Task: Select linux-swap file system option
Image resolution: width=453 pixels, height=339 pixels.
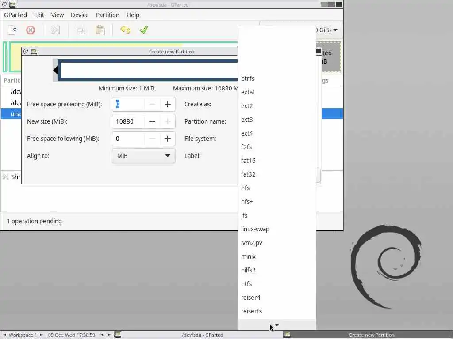Action: pos(277,229)
